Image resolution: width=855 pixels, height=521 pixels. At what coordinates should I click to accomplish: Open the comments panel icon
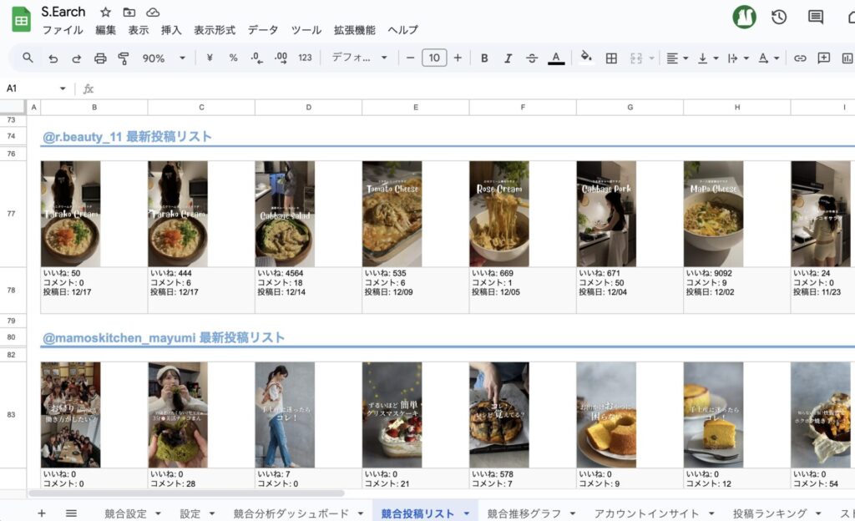point(815,17)
